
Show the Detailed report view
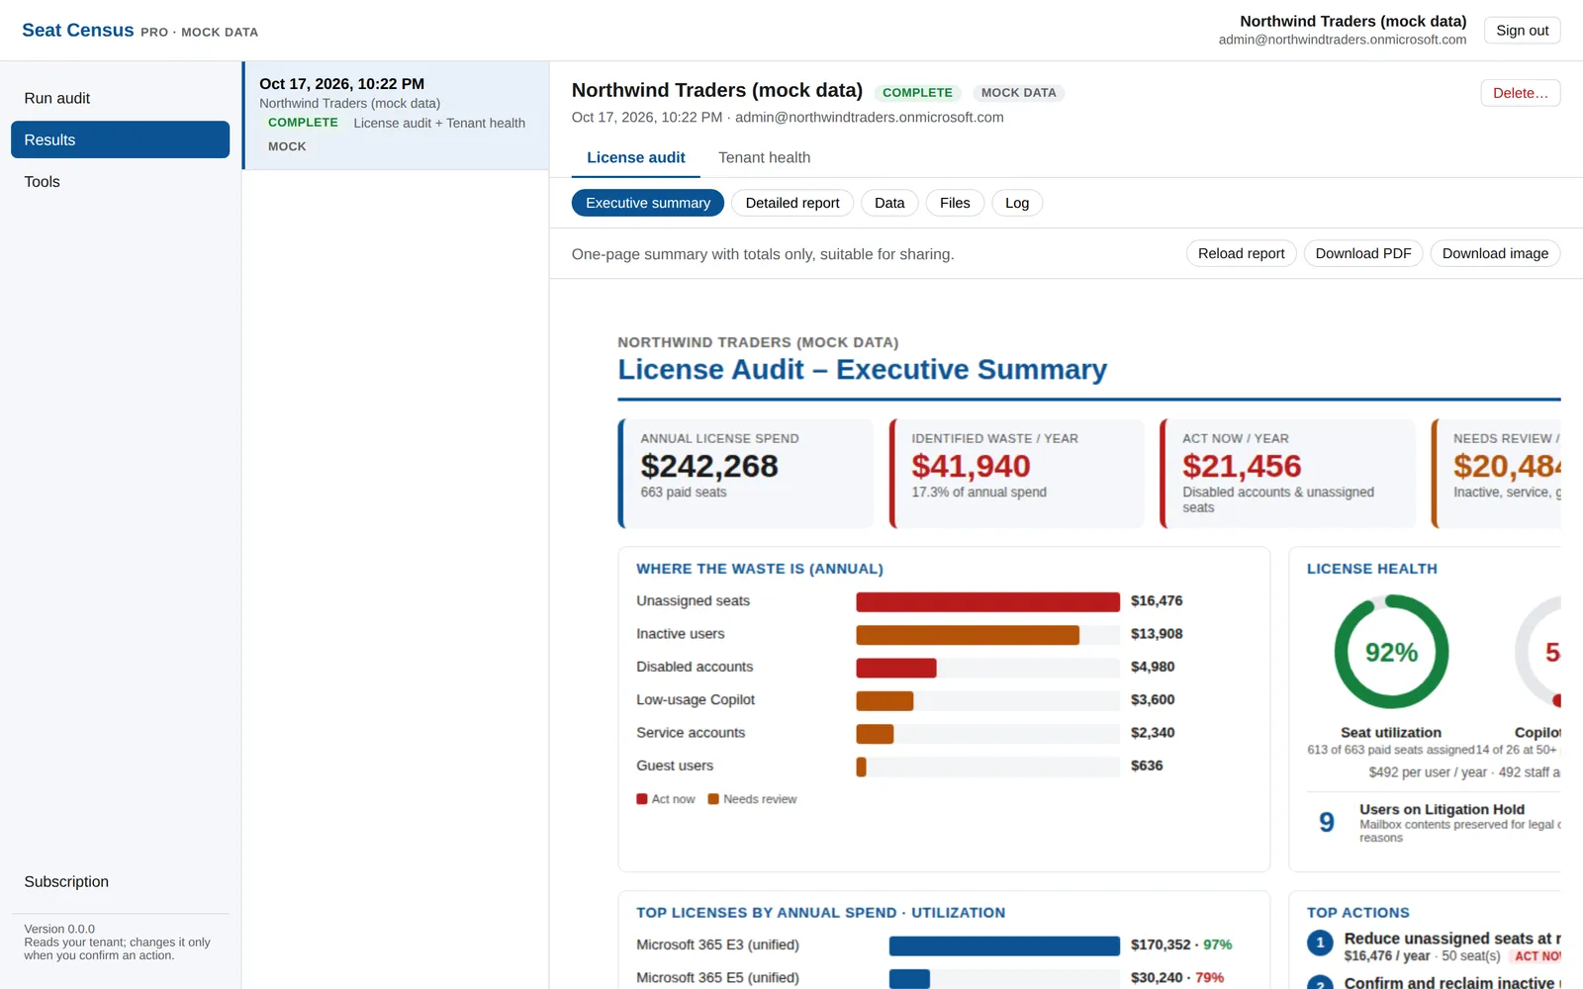coord(792,203)
